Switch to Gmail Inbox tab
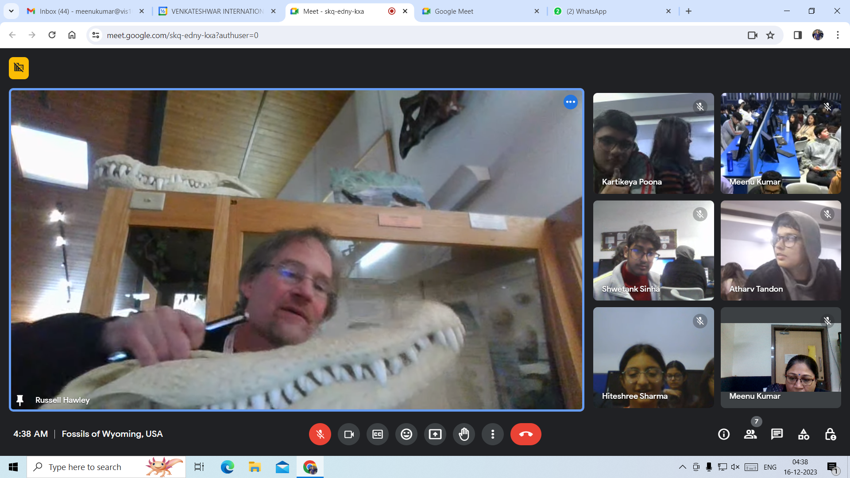This screenshot has height=478, width=850. (x=84, y=11)
